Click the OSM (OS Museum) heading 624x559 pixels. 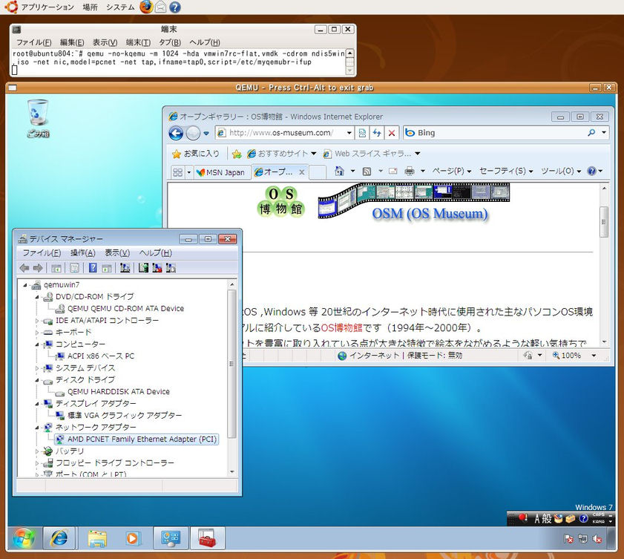[x=430, y=214]
